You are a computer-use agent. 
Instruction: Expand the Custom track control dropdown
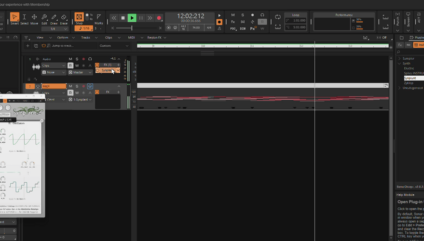114,46
